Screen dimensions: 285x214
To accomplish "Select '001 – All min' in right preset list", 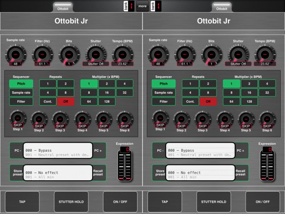I will pyautogui.click(x=200, y=177).
